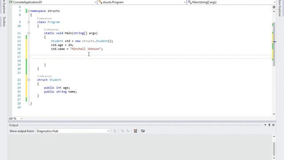The image size is (284, 160).
Task: Click the C# project icon beside ConsoleApplication20
Action: [11, 2]
